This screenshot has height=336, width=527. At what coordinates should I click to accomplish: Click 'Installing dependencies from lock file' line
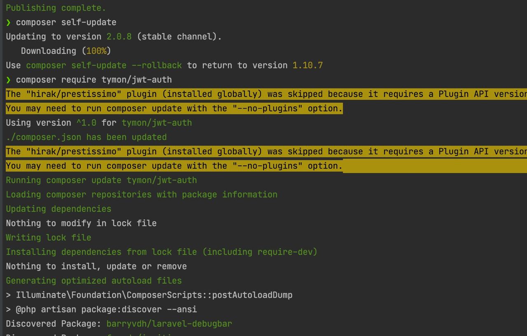click(x=161, y=252)
